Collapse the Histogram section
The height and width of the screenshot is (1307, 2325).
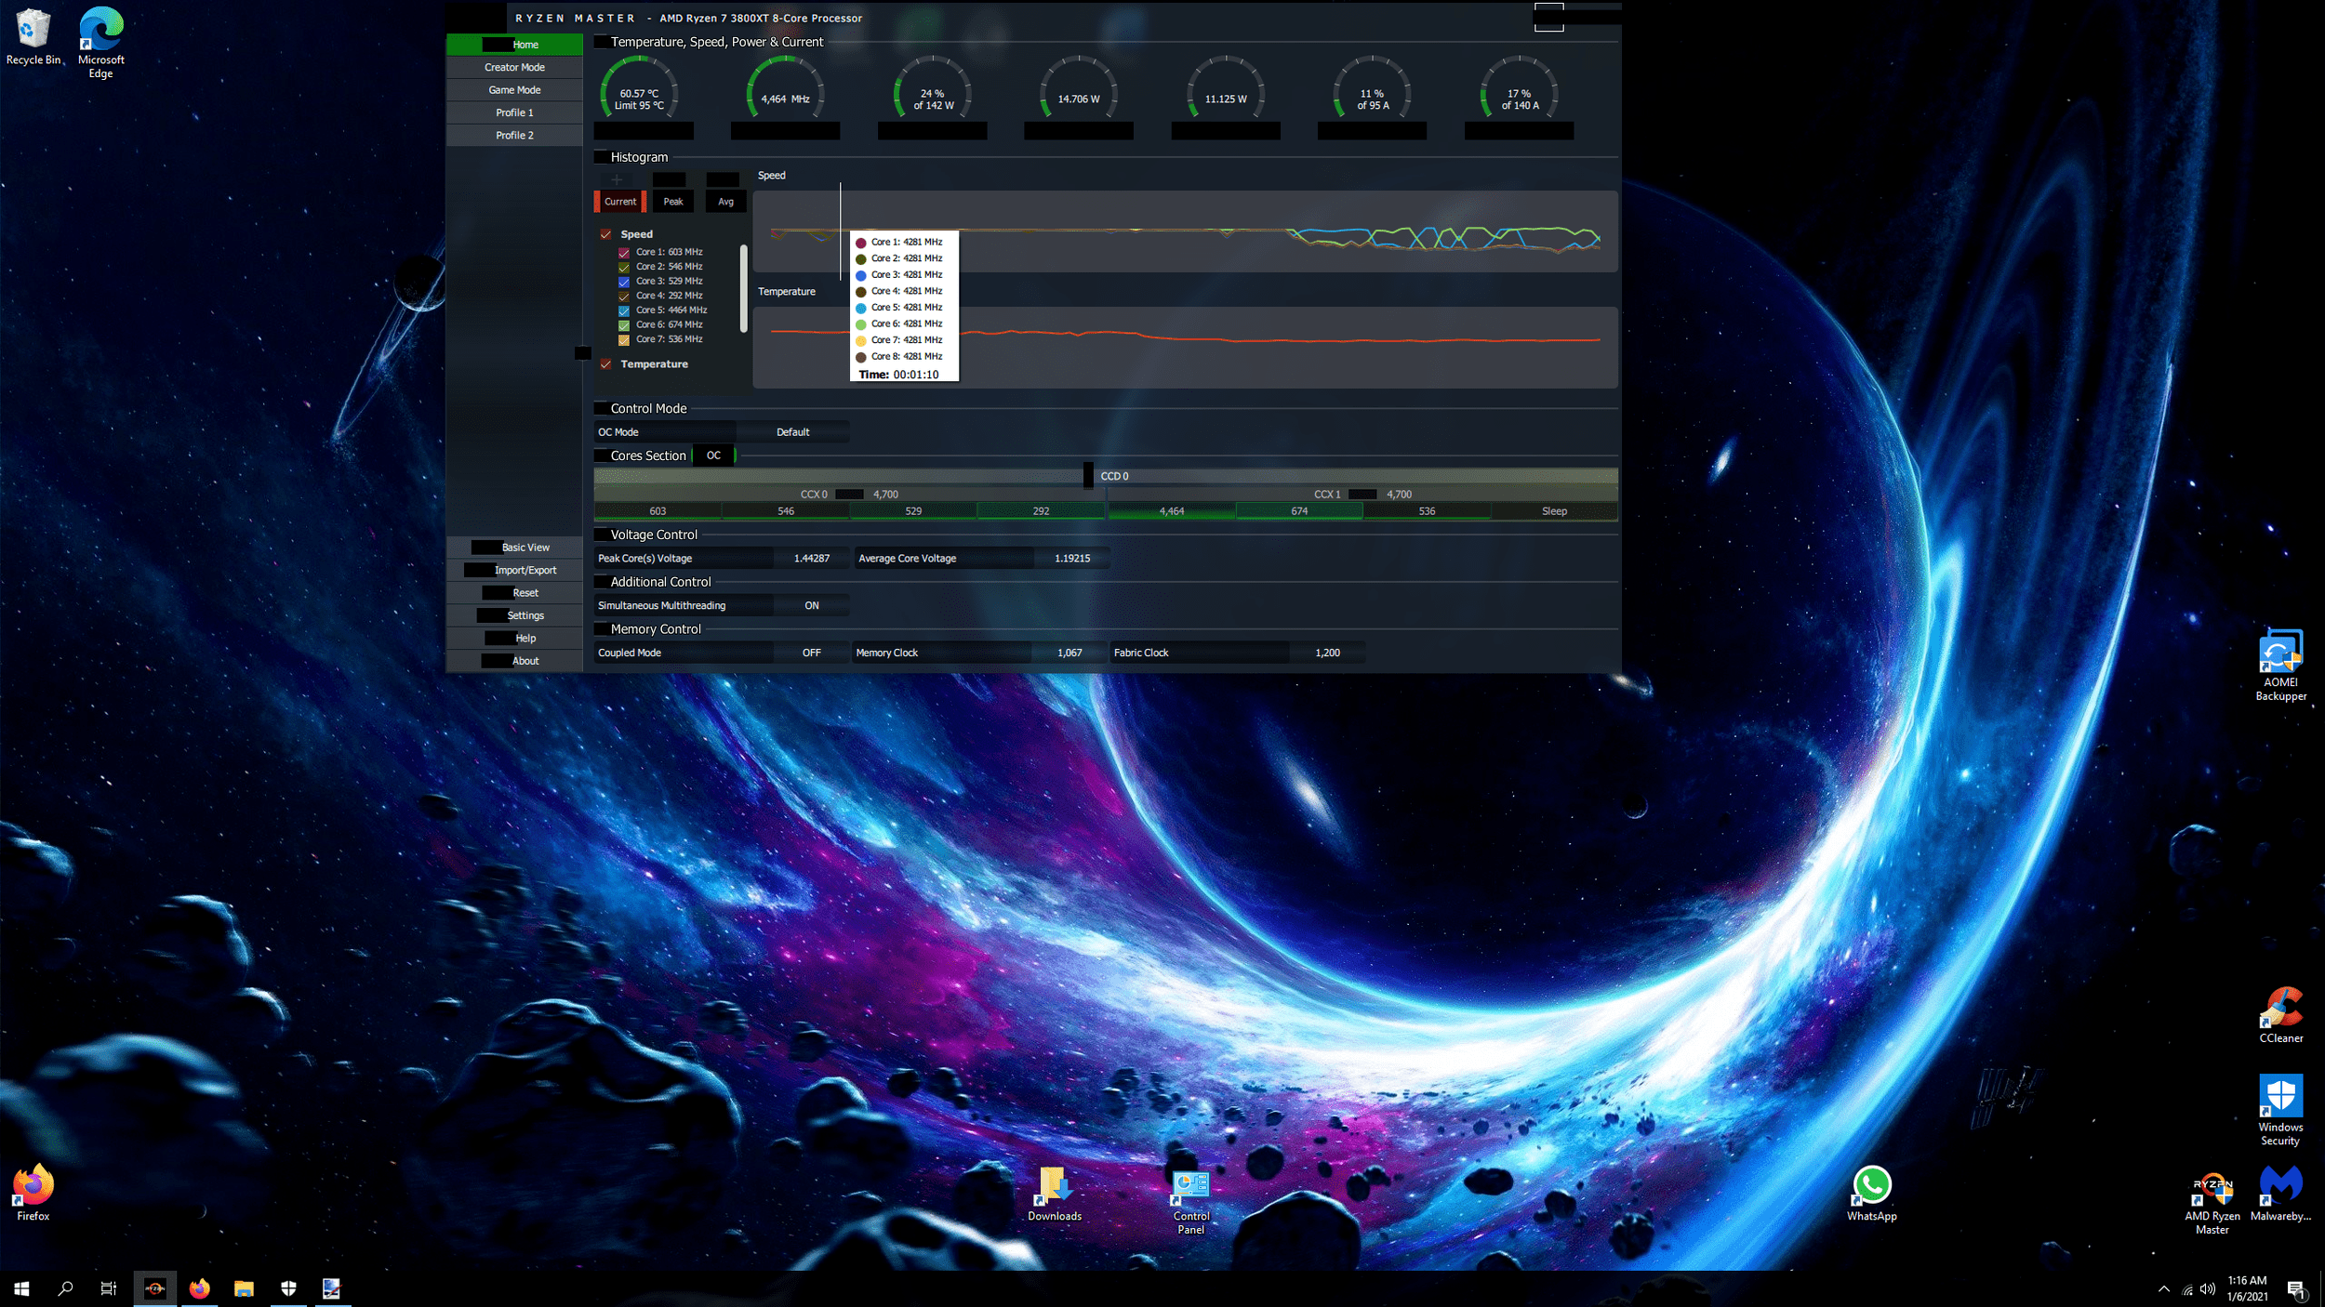click(x=601, y=157)
